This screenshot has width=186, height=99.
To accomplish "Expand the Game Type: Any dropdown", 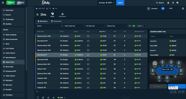I will (x=74, y=26).
